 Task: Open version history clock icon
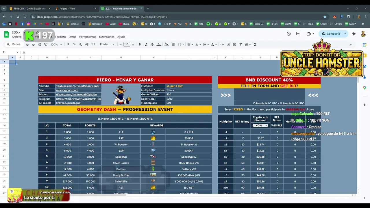[x=288, y=34]
